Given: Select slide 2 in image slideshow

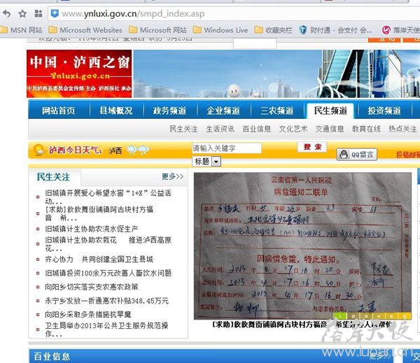Looking at the screenshot, I should tap(353, 316).
